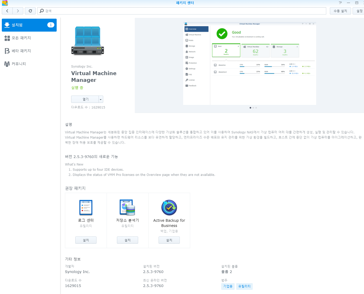Select the first screenshot pagination dot
This screenshot has width=364, height=294.
[x=250, y=108]
